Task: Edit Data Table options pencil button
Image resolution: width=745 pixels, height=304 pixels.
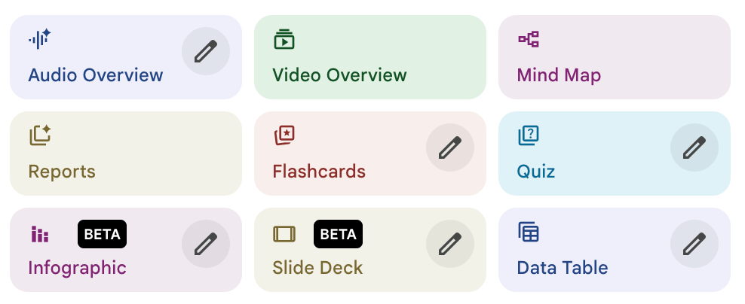Action: click(x=694, y=244)
